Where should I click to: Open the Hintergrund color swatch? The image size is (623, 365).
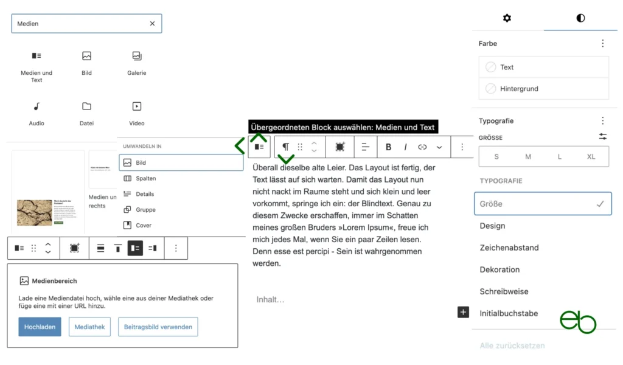[490, 88]
